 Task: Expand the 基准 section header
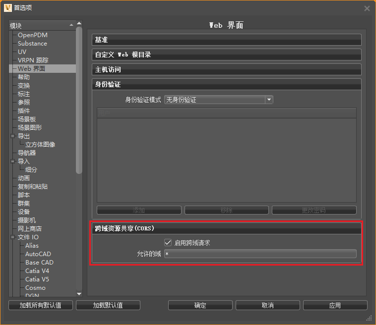click(226, 40)
